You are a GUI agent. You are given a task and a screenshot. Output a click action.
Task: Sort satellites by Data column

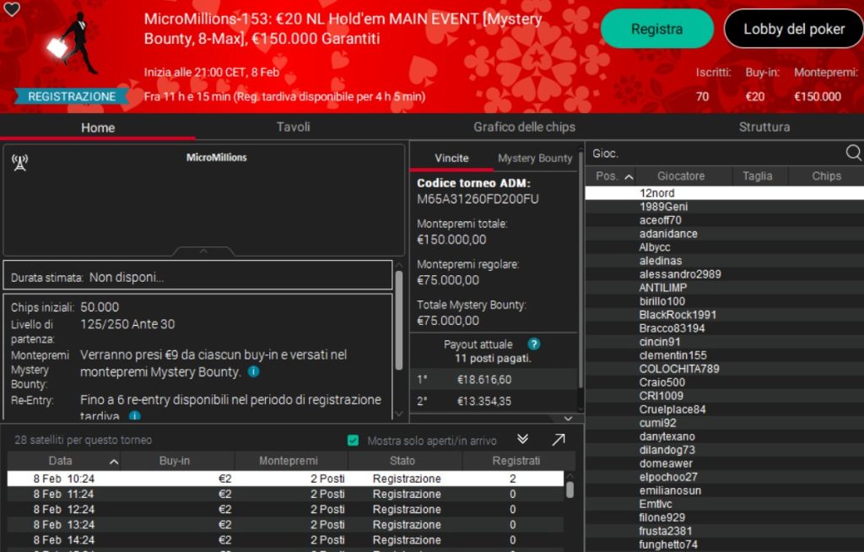[x=64, y=461]
